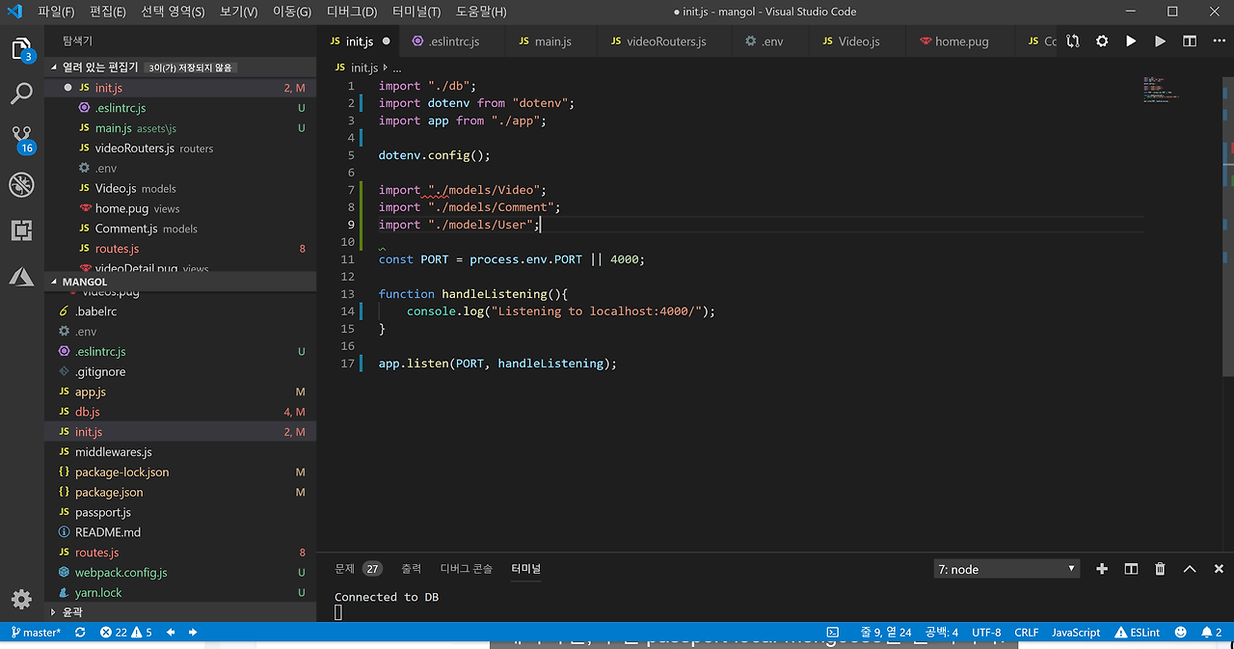Click the grey play icon in editor toolbar

coord(1160,41)
